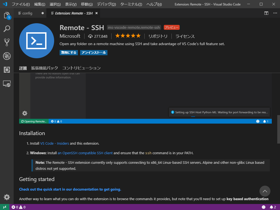Click the editor vertical scrollbar thumb
The width and height of the screenshot is (280, 210).
point(278,129)
